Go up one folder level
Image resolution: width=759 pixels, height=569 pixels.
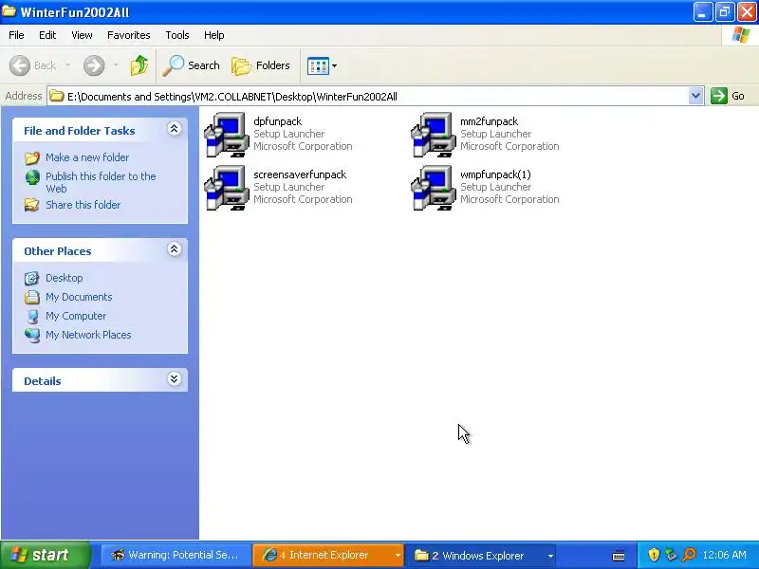[x=139, y=65]
